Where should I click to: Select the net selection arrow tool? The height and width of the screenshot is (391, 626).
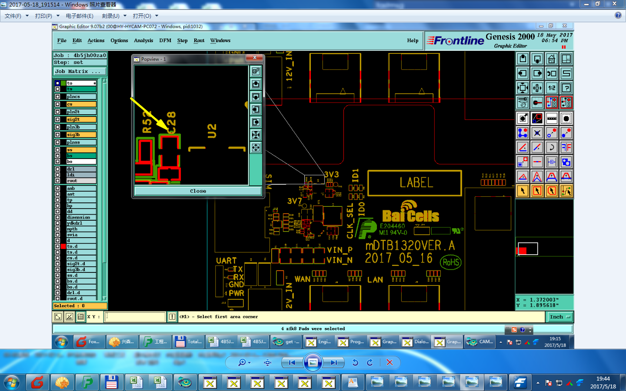566,191
